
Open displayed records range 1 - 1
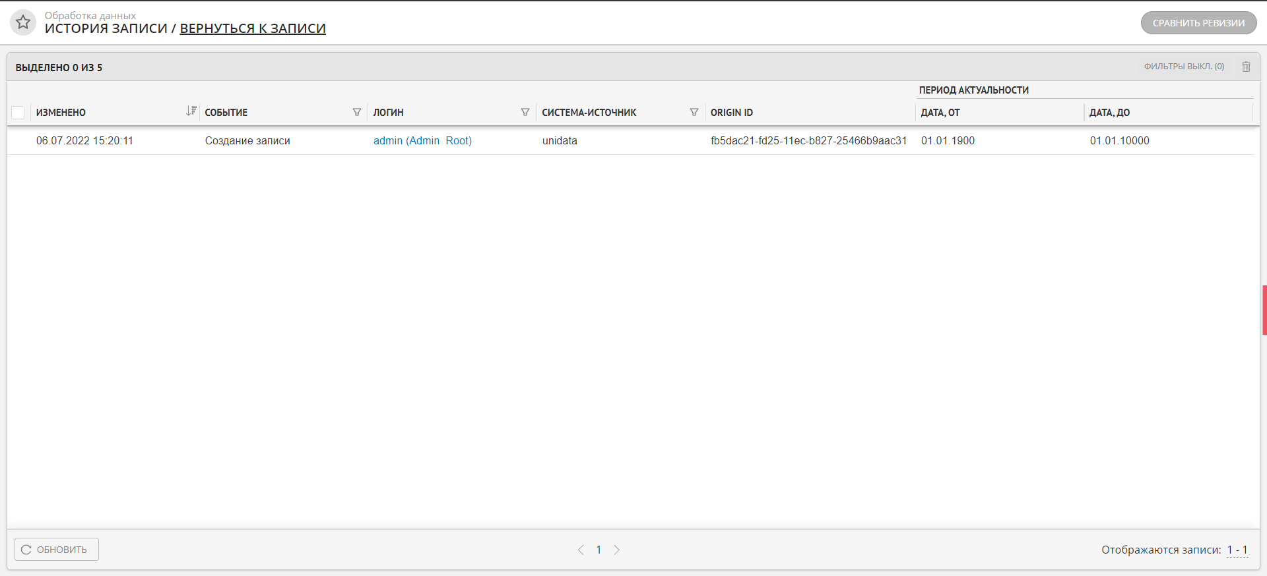pos(1237,550)
